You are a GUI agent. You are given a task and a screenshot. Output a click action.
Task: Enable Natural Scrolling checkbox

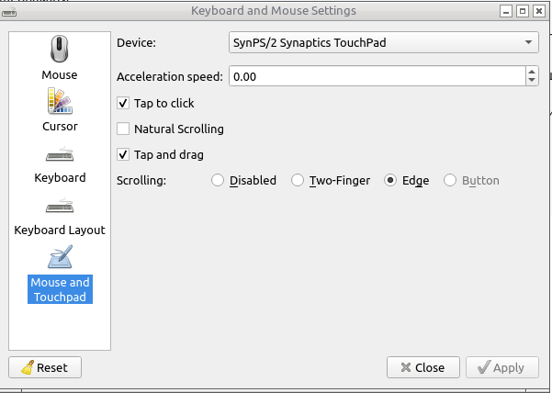[x=124, y=129]
